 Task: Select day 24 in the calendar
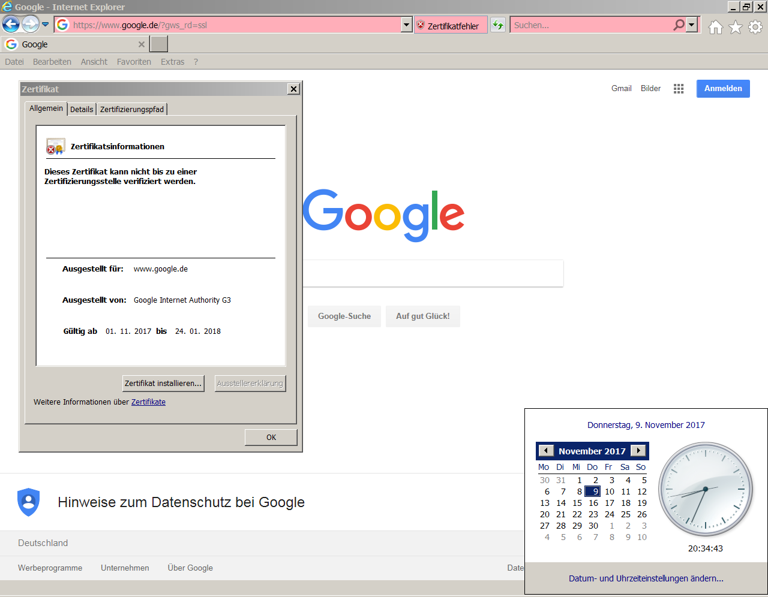click(609, 514)
